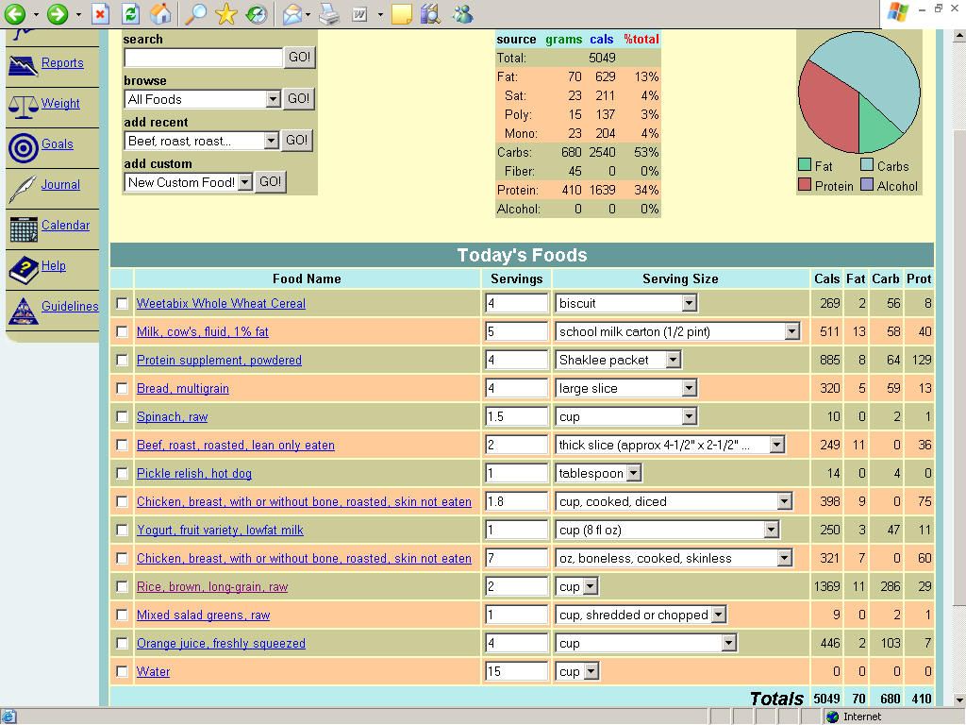This screenshot has height=725, width=966.
Task: Open the Calendar grid icon
Action: [x=23, y=228]
